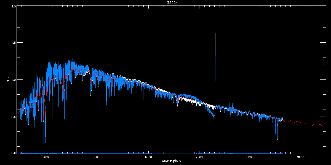Click the 0.5 flux tick label
This screenshot has width=331, height=165.
14,117
